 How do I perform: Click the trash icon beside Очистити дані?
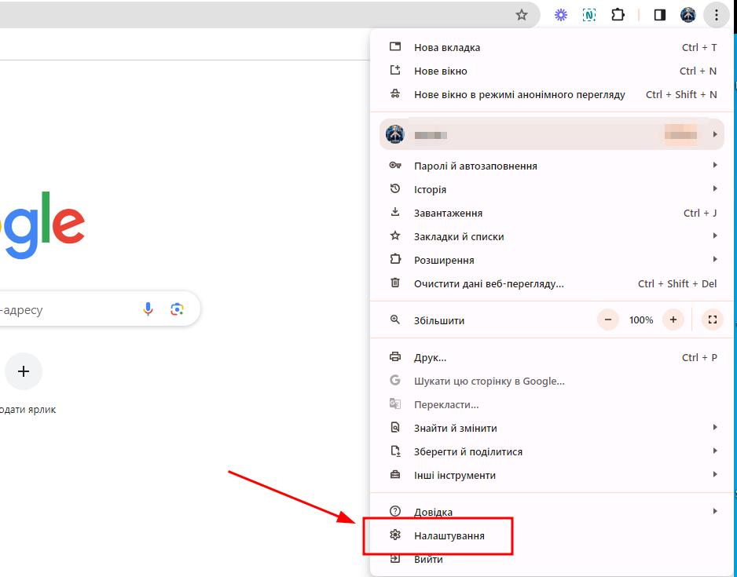pos(394,282)
